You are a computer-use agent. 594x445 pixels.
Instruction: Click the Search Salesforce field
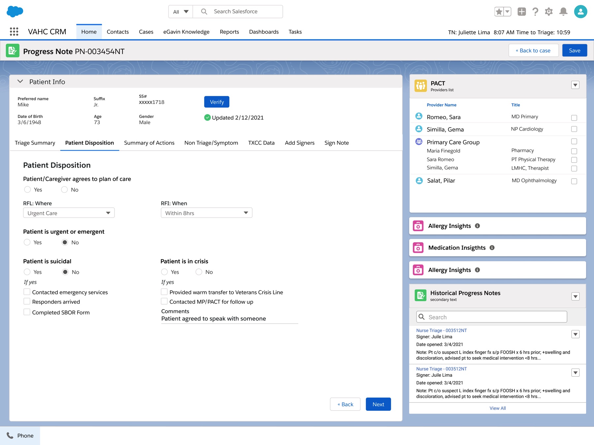coord(238,12)
